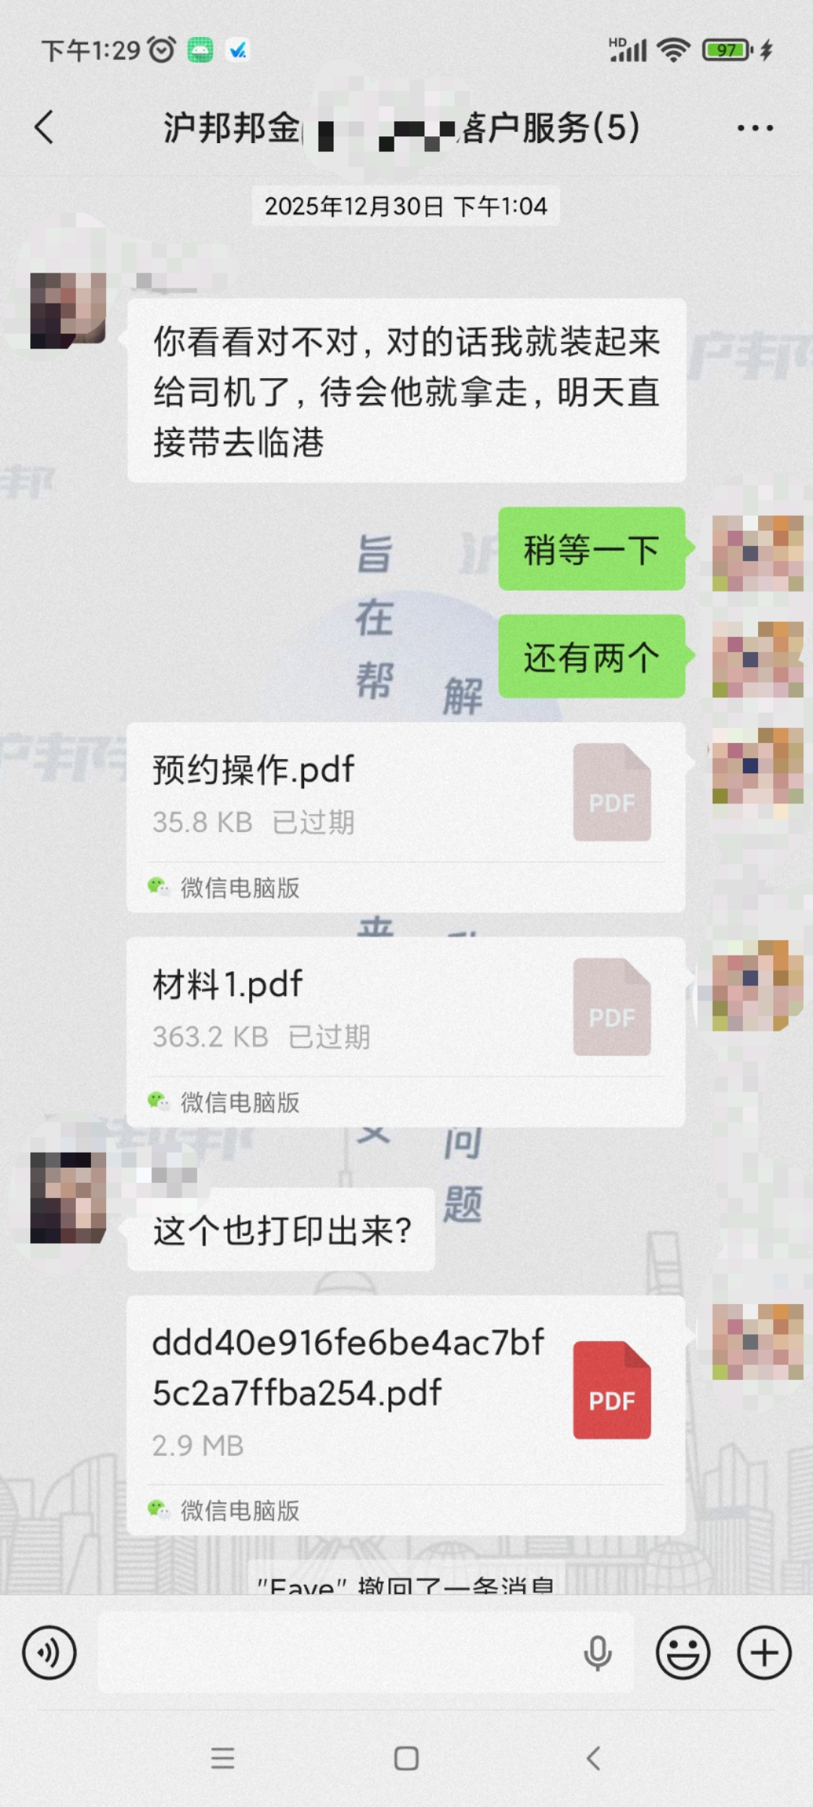The image size is (813, 1807).
Task: Tap the Android recent apps menu button
Action: click(x=223, y=1759)
